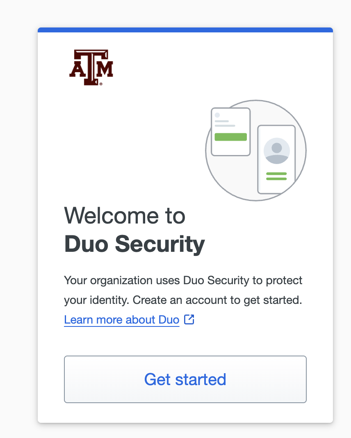Click the small trademark mark on the logo
351x438 pixels.
coord(101,84)
